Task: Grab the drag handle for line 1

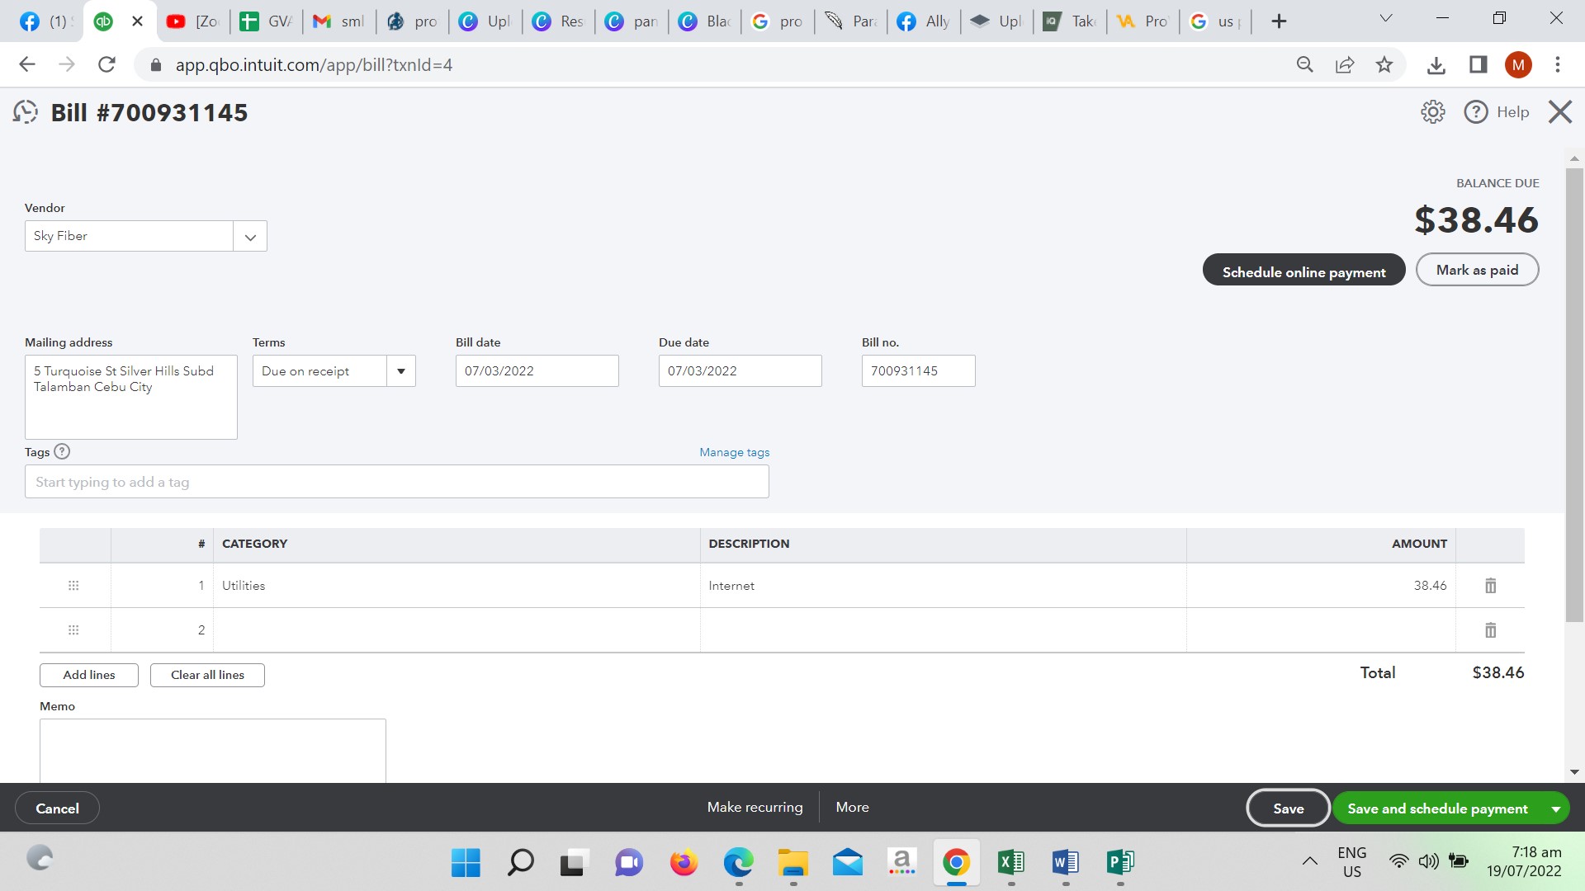Action: tap(73, 586)
